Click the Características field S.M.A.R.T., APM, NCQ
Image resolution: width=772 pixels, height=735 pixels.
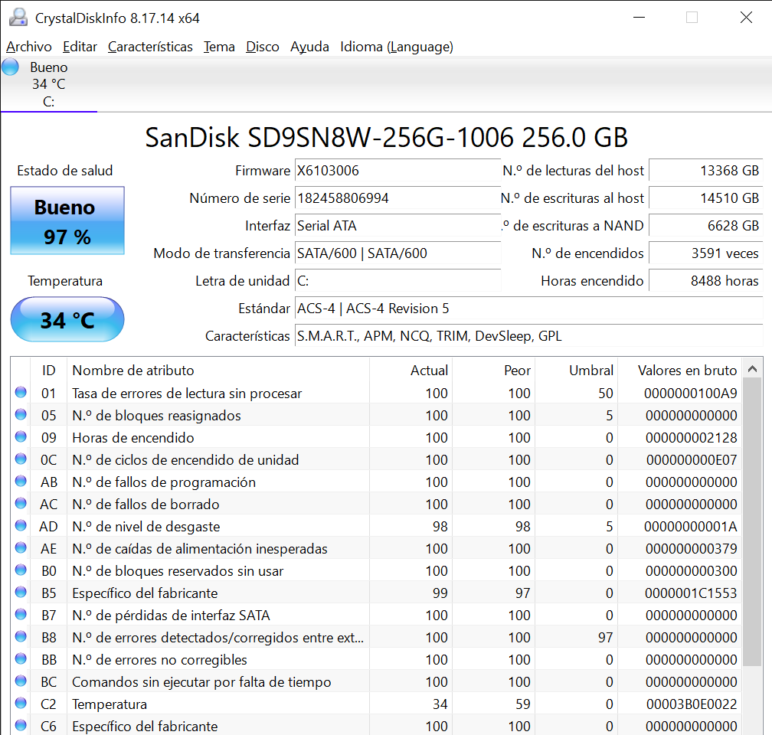(x=528, y=336)
